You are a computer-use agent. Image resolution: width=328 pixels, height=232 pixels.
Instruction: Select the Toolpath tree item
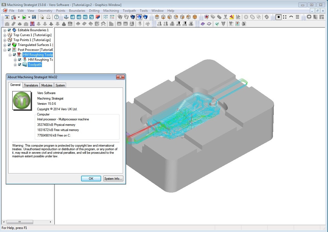pyautogui.click(x=35, y=65)
